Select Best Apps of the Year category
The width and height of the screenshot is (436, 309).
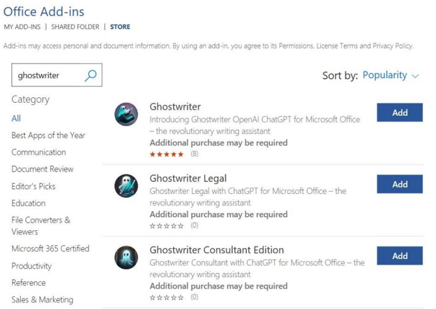(48, 135)
